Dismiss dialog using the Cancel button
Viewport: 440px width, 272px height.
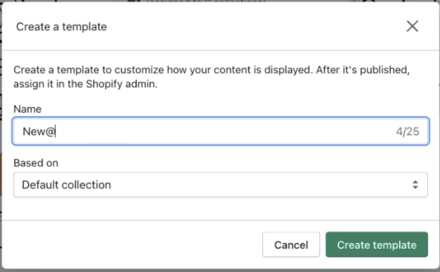pyautogui.click(x=291, y=245)
